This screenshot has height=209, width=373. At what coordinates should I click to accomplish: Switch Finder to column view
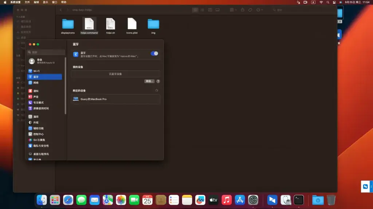point(210,10)
